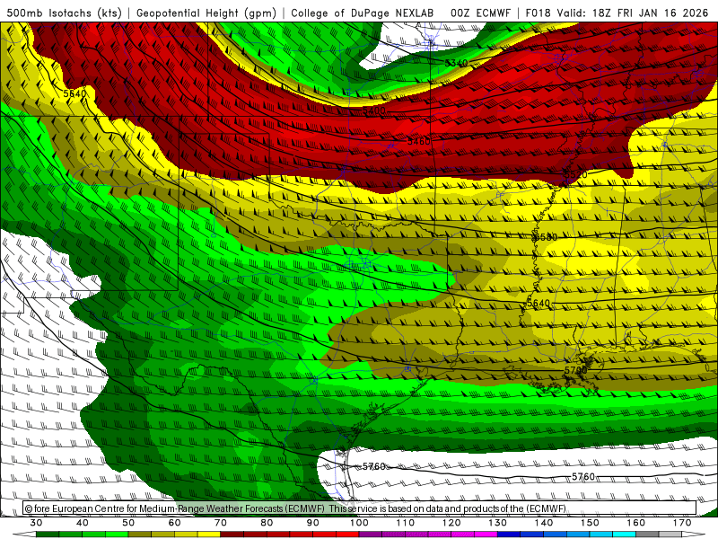Image resolution: width=718 pixels, height=539 pixels.
Task: Click the 130 value on the color scale
Action: tap(498, 523)
